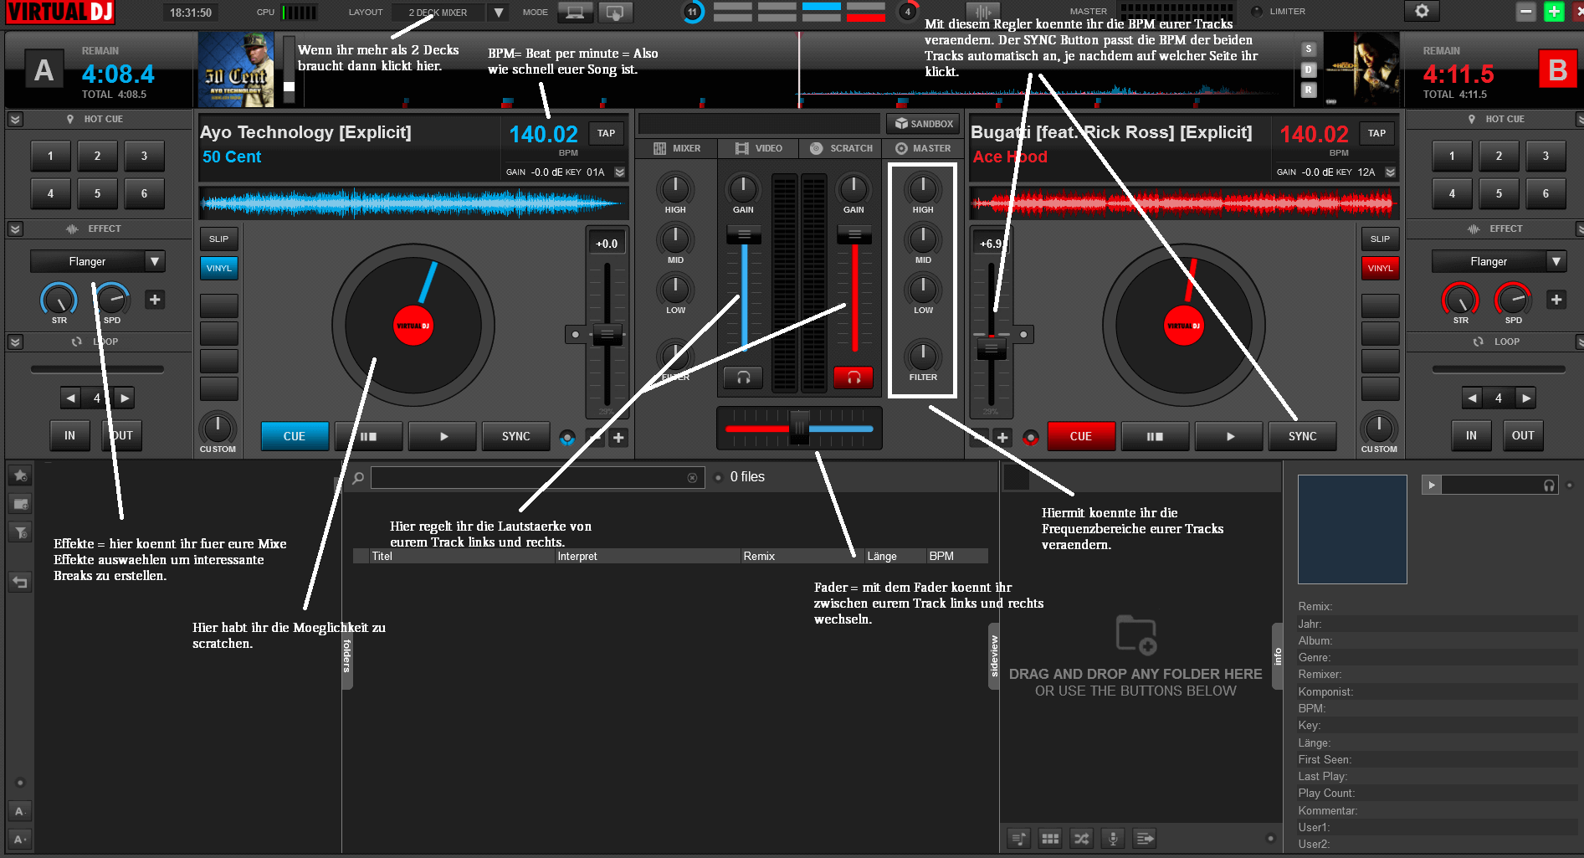Toggle the R button next to deck B cover
The width and height of the screenshot is (1584, 858).
(x=1309, y=90)
